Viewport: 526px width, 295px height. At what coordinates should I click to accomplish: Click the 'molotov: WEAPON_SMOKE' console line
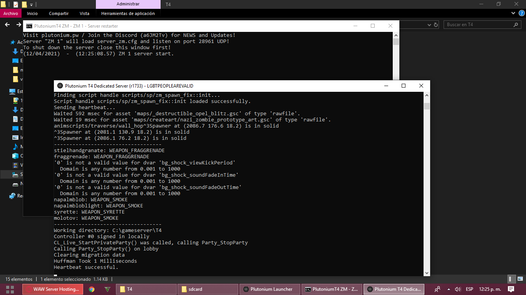(86, 218)
